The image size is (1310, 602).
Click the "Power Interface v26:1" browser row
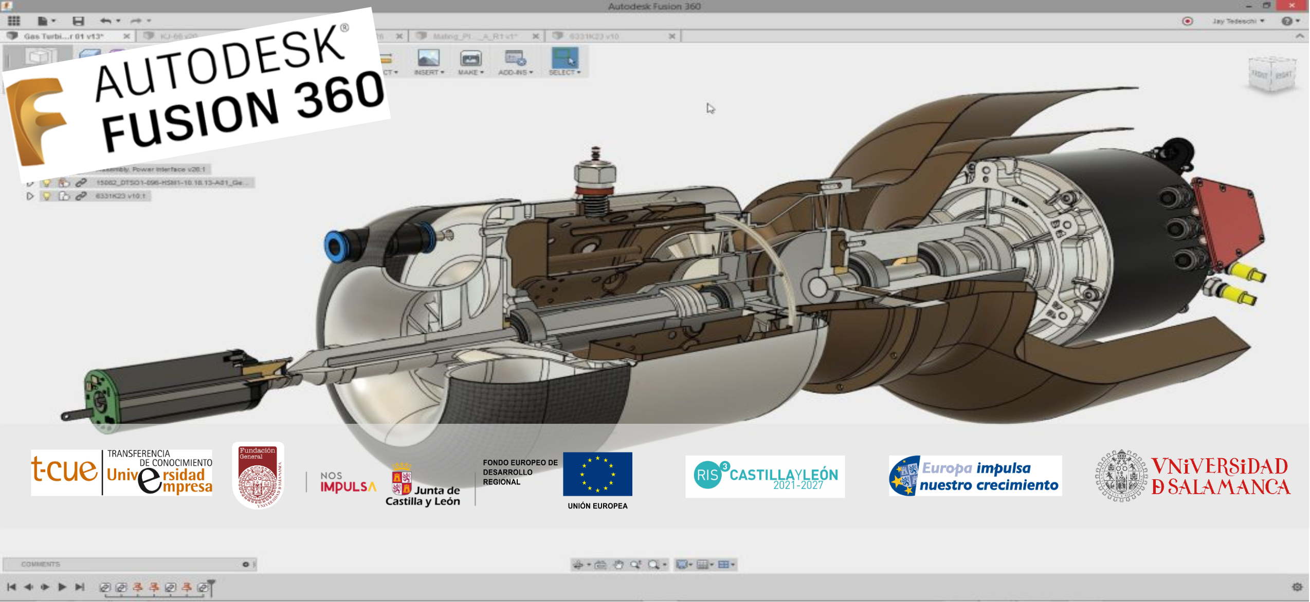pos(154,170)
